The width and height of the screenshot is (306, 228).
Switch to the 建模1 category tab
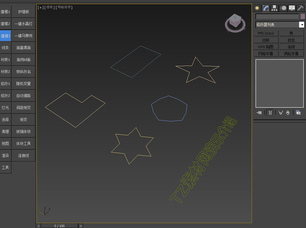click(5, 12)
